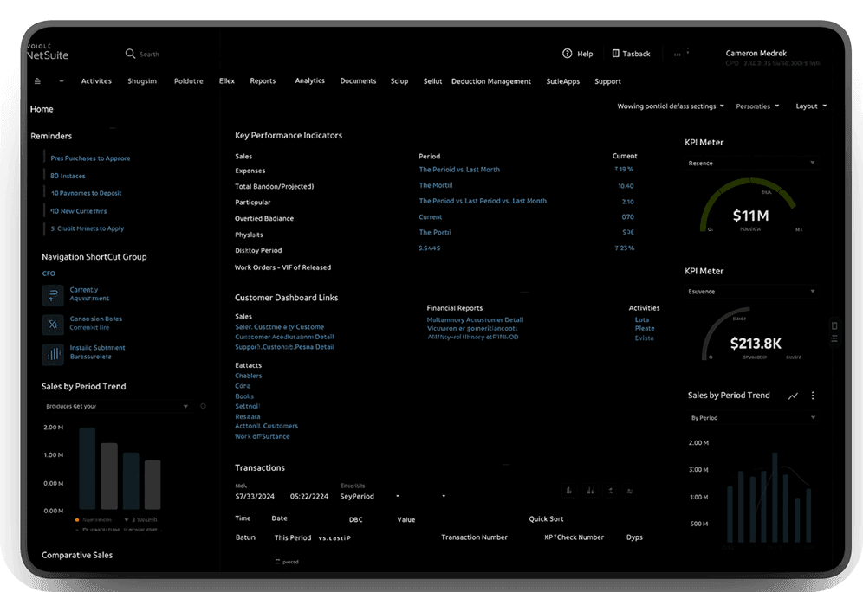Click the home icon in navigation bar
The height and width of the screenshot is (592, 863).
tap(37, 81)
